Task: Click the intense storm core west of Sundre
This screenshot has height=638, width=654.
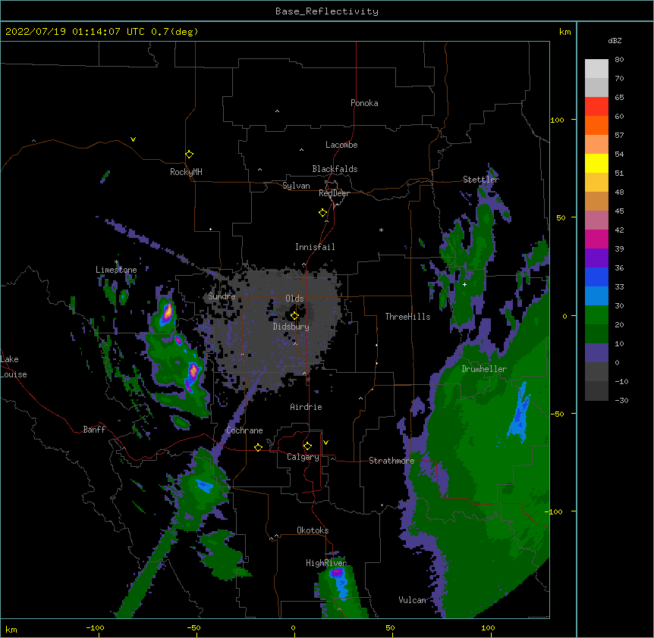Action: click(x=167, y=311)
